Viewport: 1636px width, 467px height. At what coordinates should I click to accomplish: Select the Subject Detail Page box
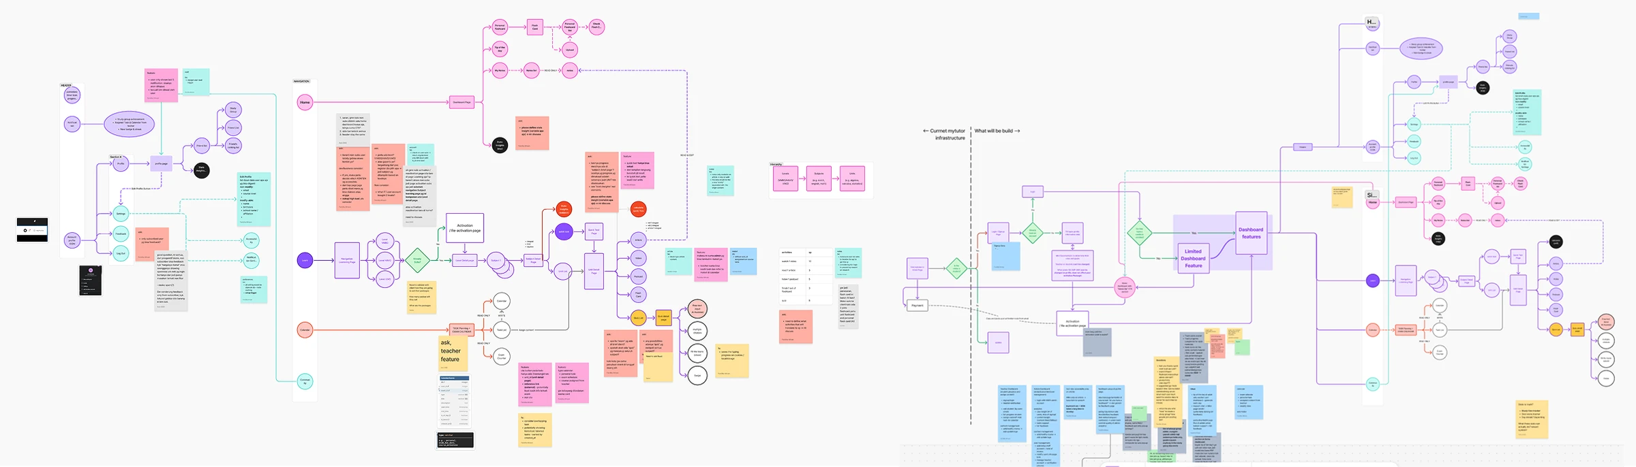(x=533, y=260)
